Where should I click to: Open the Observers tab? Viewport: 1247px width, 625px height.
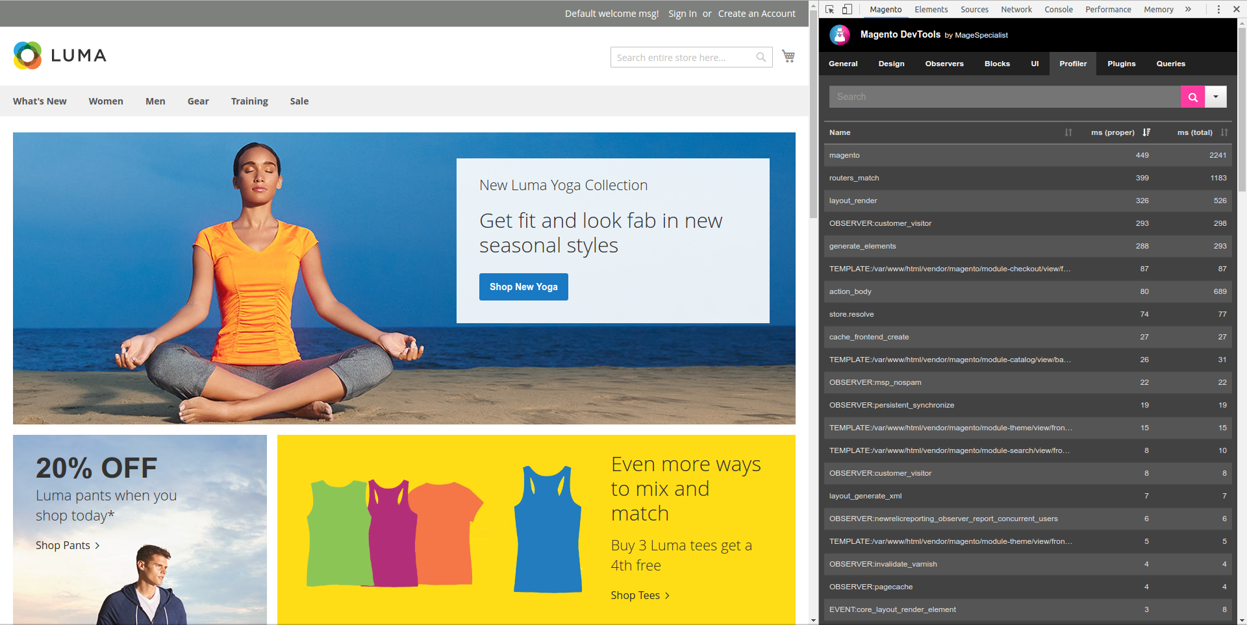(x=944, y=64)
